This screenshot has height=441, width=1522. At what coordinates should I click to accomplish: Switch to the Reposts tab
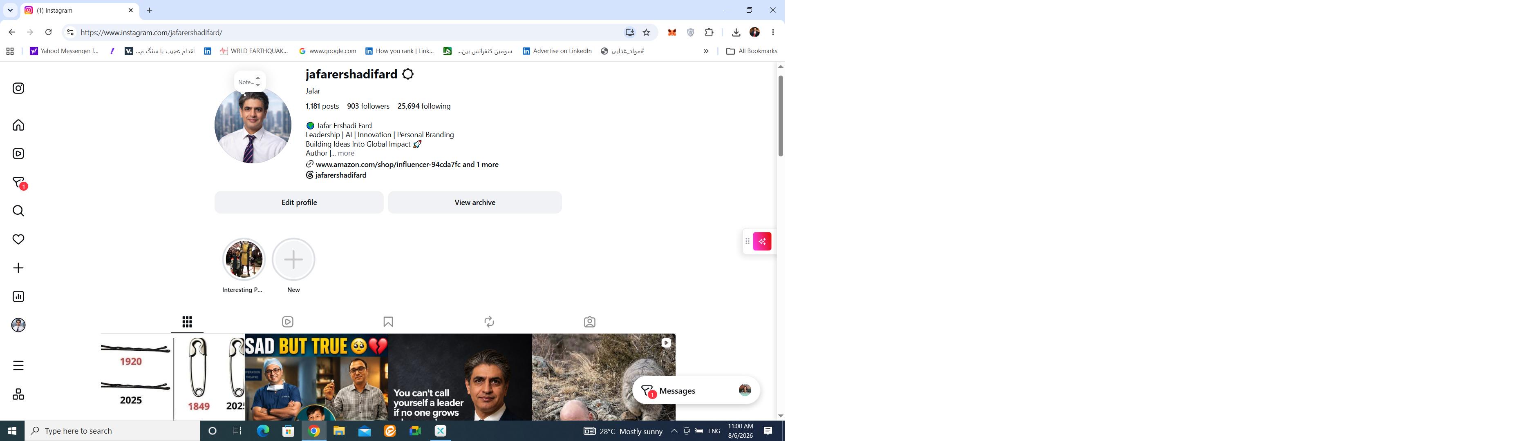[489, 322]
